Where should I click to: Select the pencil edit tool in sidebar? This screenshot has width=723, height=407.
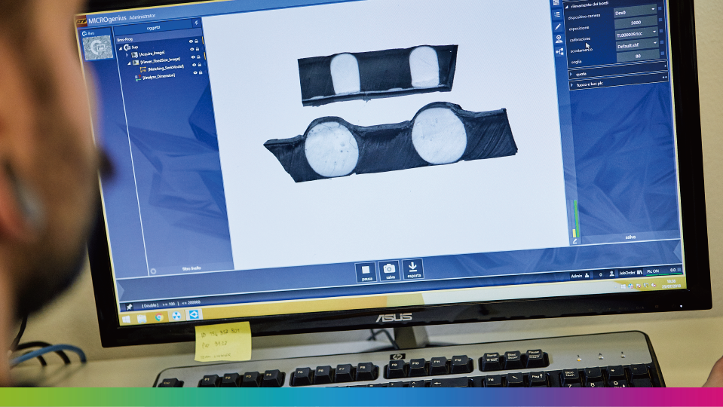coord(558,26)
